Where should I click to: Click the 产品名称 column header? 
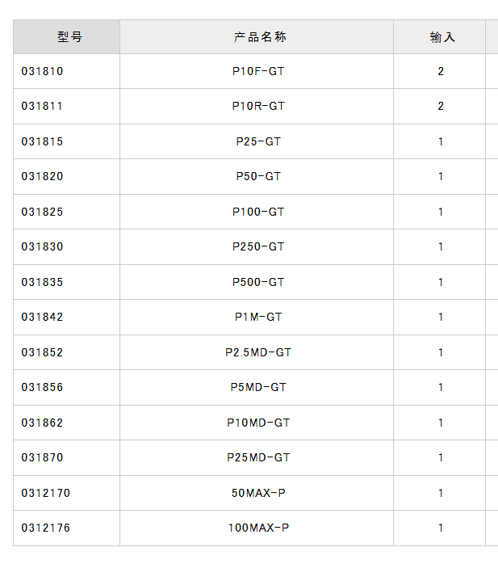coord(260,37)
